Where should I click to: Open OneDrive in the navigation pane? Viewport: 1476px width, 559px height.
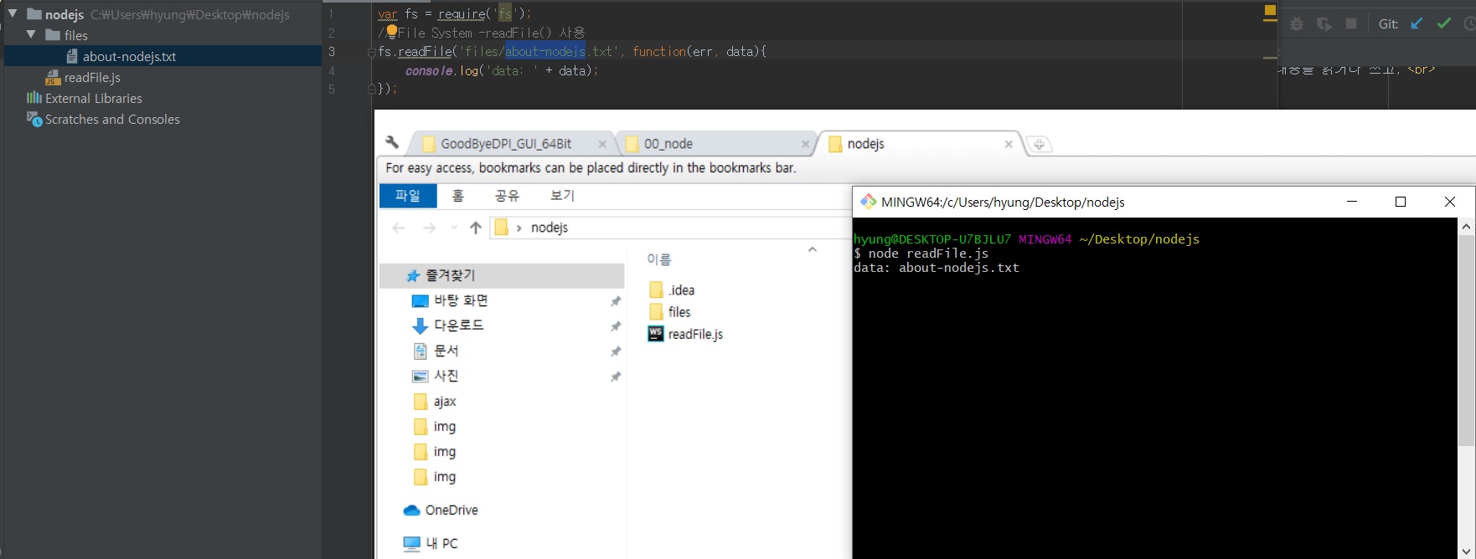point(451,510)
